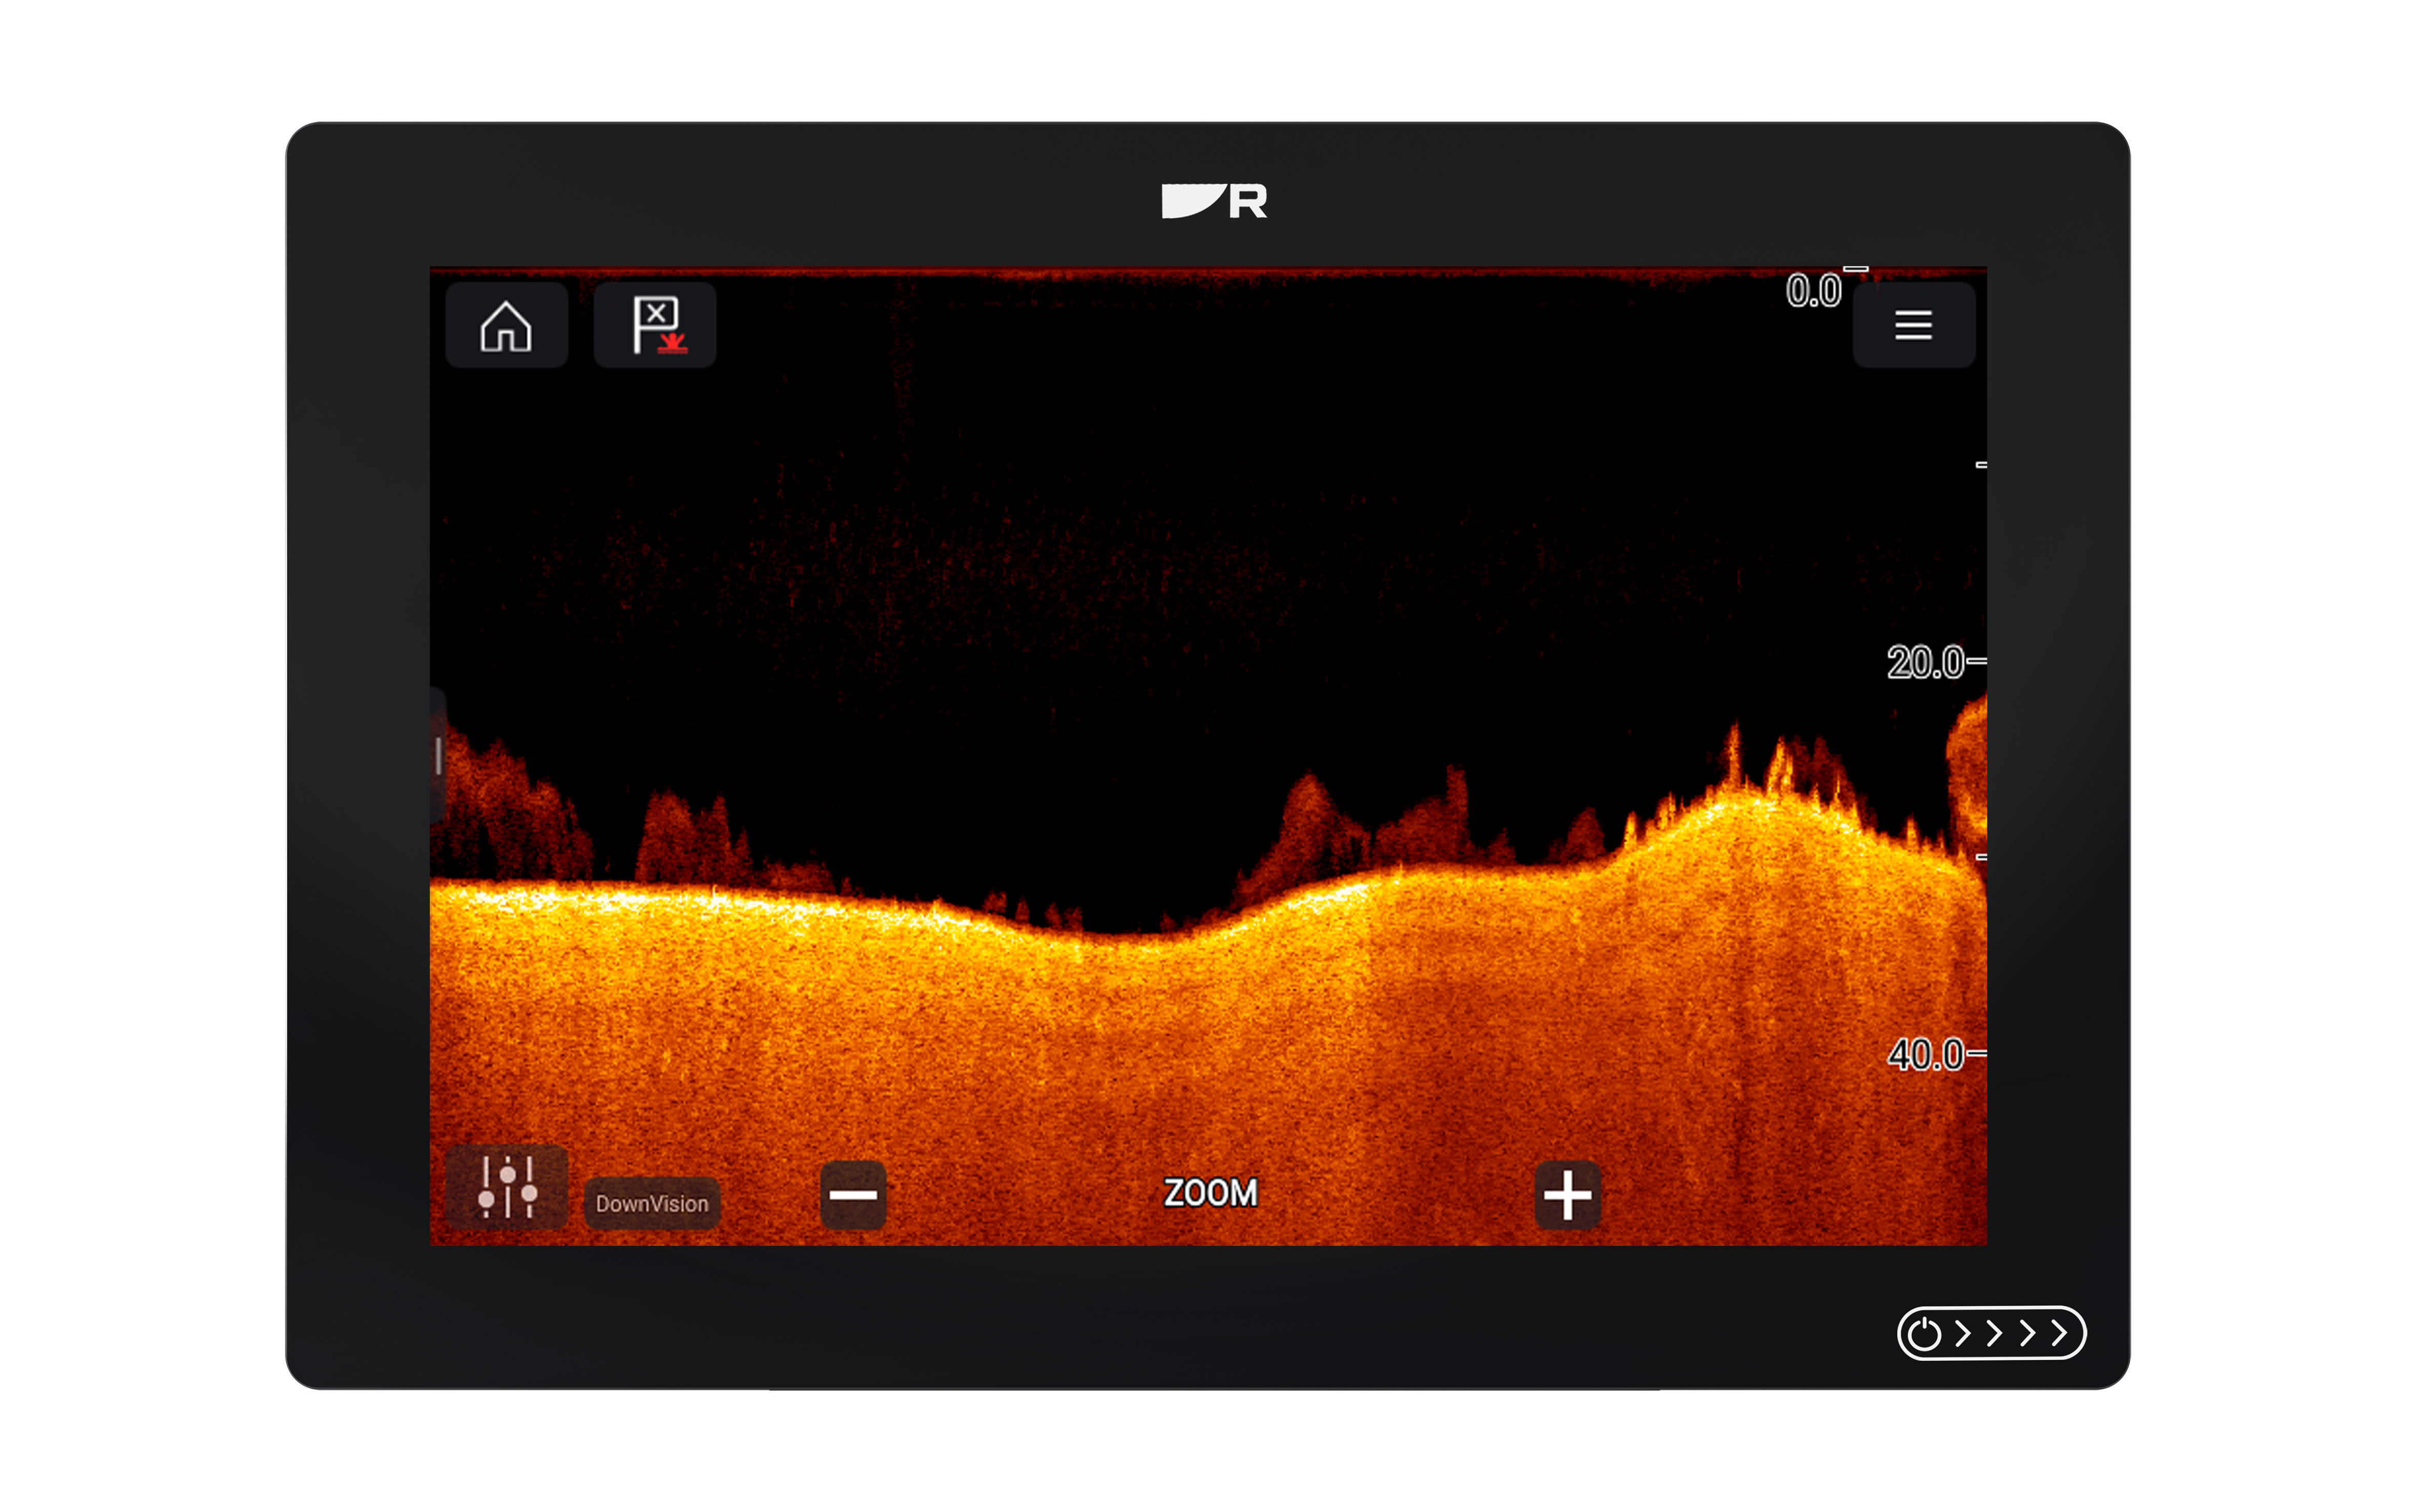Viewport: 2426px width, 1512px height.
Task: Open the hamburger menu
Action: 1913,326
